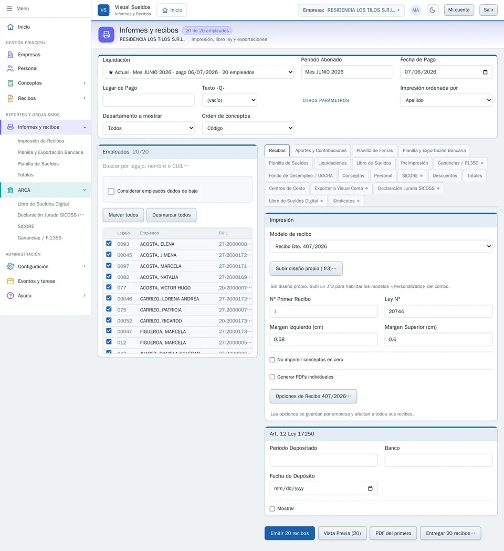
Task: Open the Libro de Sueldos Digital tab
Action: click(x=296, y=201)
